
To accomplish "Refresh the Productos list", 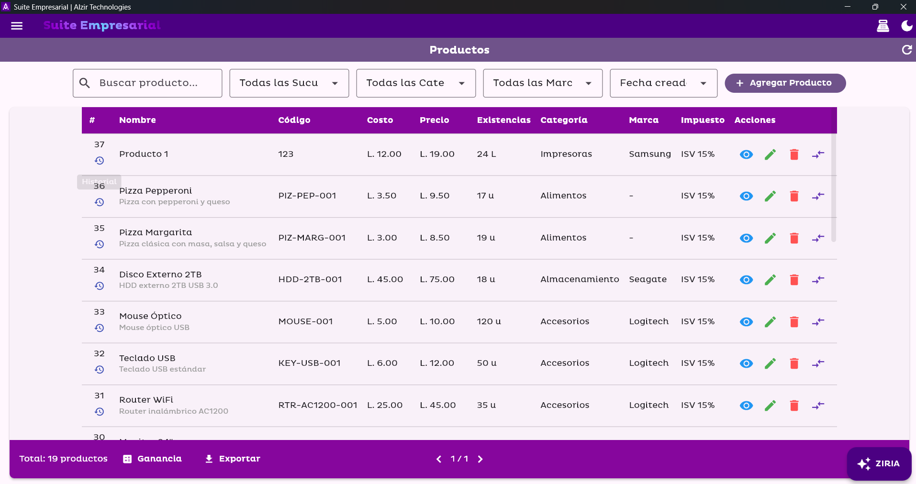I will click(x=906, y=49).
